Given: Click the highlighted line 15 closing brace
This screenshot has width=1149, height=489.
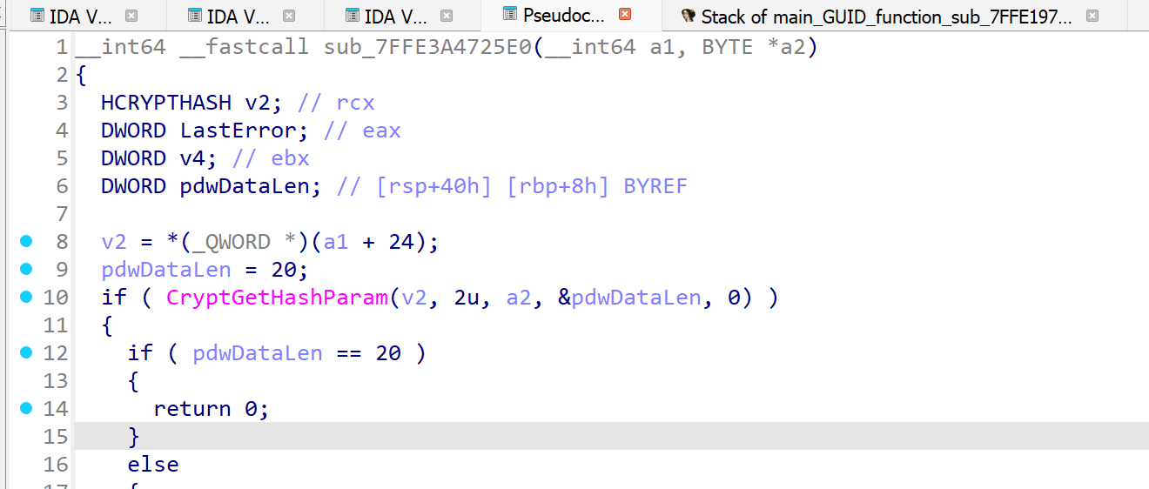Looking at the screenshot, I should pos(133,436).
